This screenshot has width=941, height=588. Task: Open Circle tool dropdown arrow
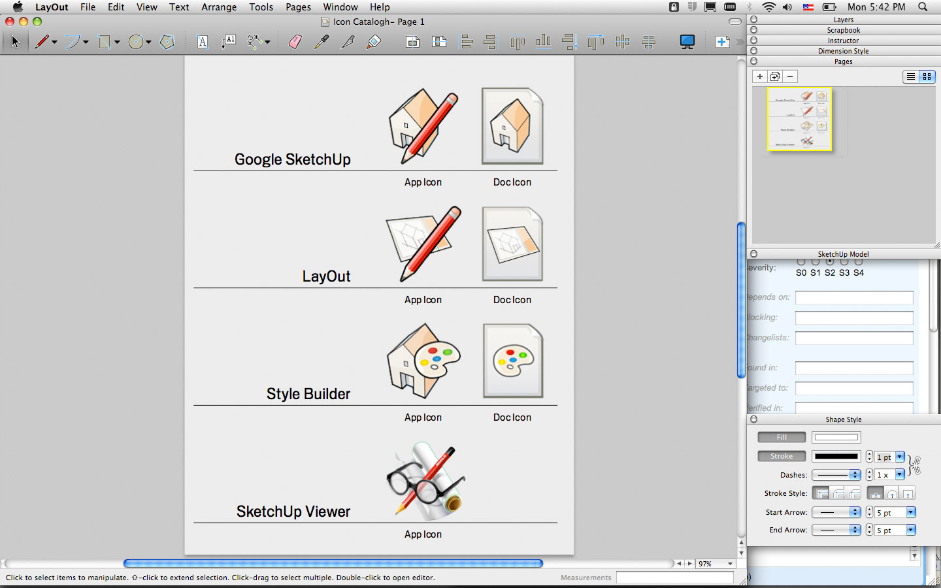(148, 42)
